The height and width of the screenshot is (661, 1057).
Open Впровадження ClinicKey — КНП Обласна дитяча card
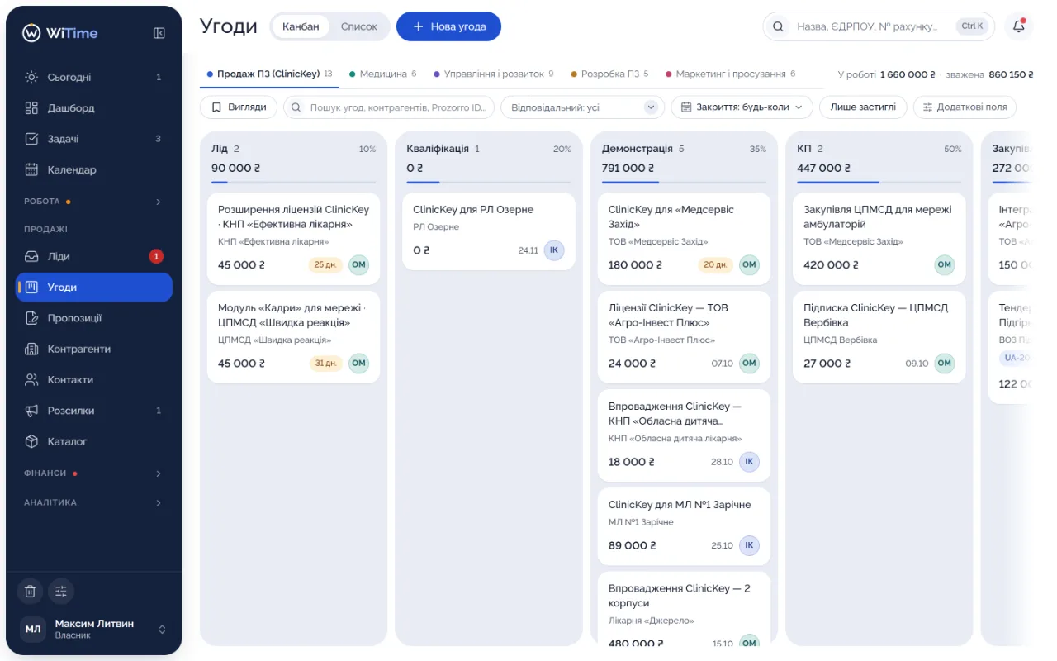click(x=684, y=435)
